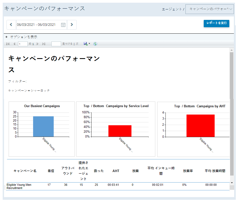The height and width of the screenshot is (203, 239).
Task: Click 放棄率 column header
Action: coord(188,171)
